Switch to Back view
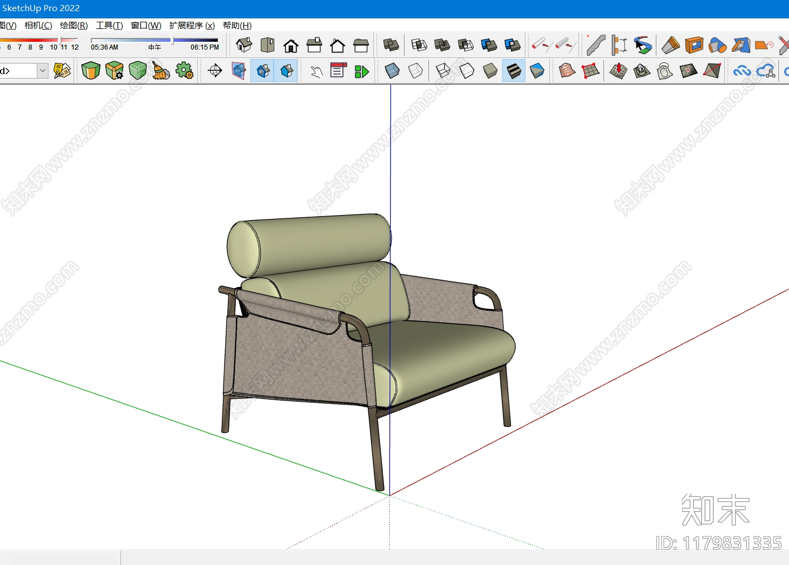 coord(338,45)
